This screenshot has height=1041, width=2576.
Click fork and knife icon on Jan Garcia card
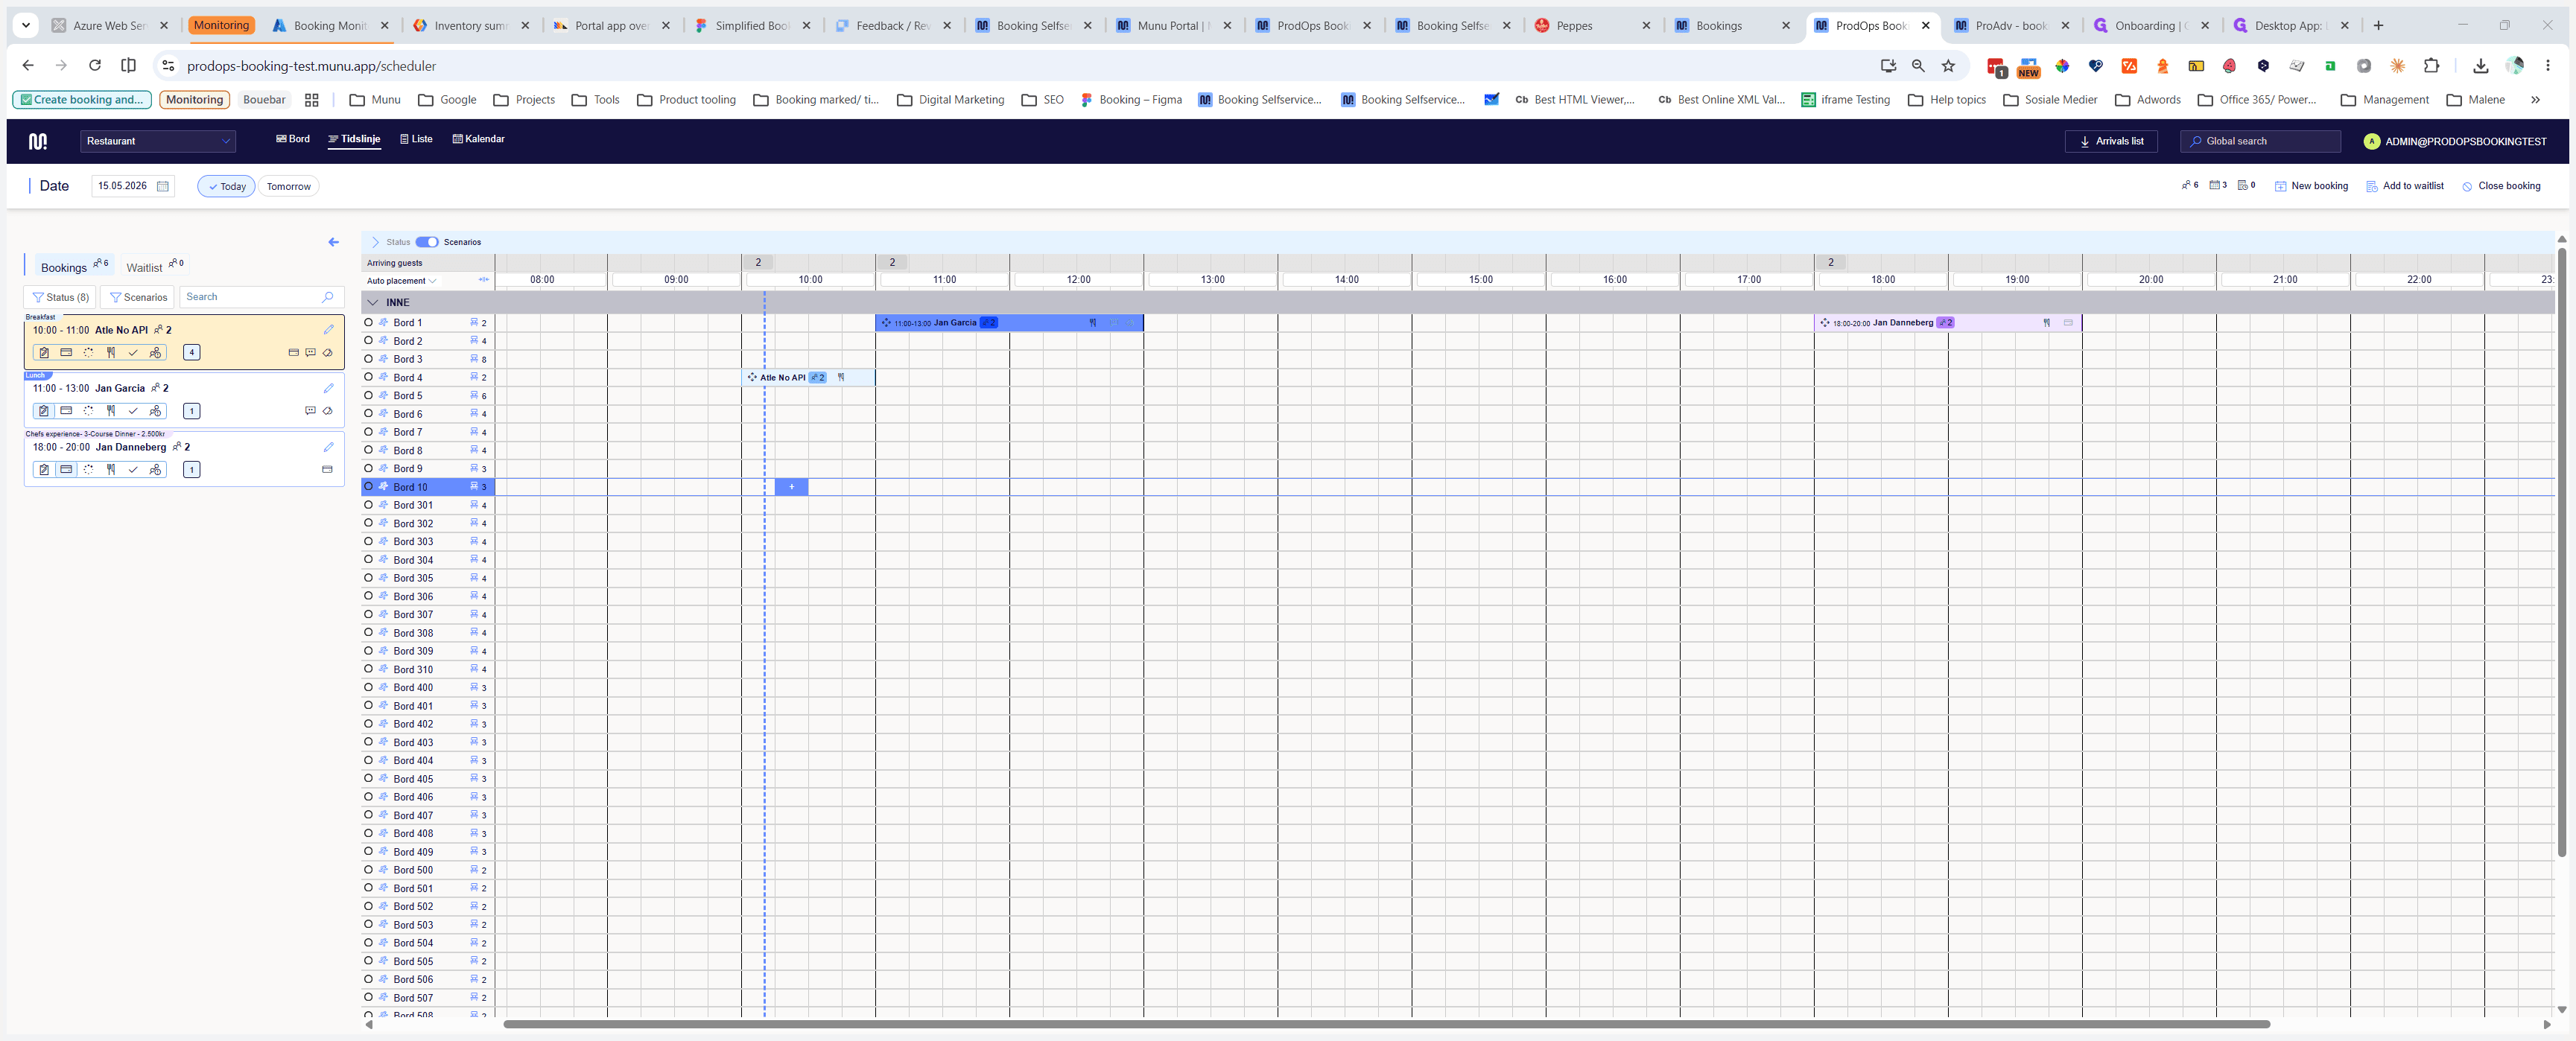point(111,410)
